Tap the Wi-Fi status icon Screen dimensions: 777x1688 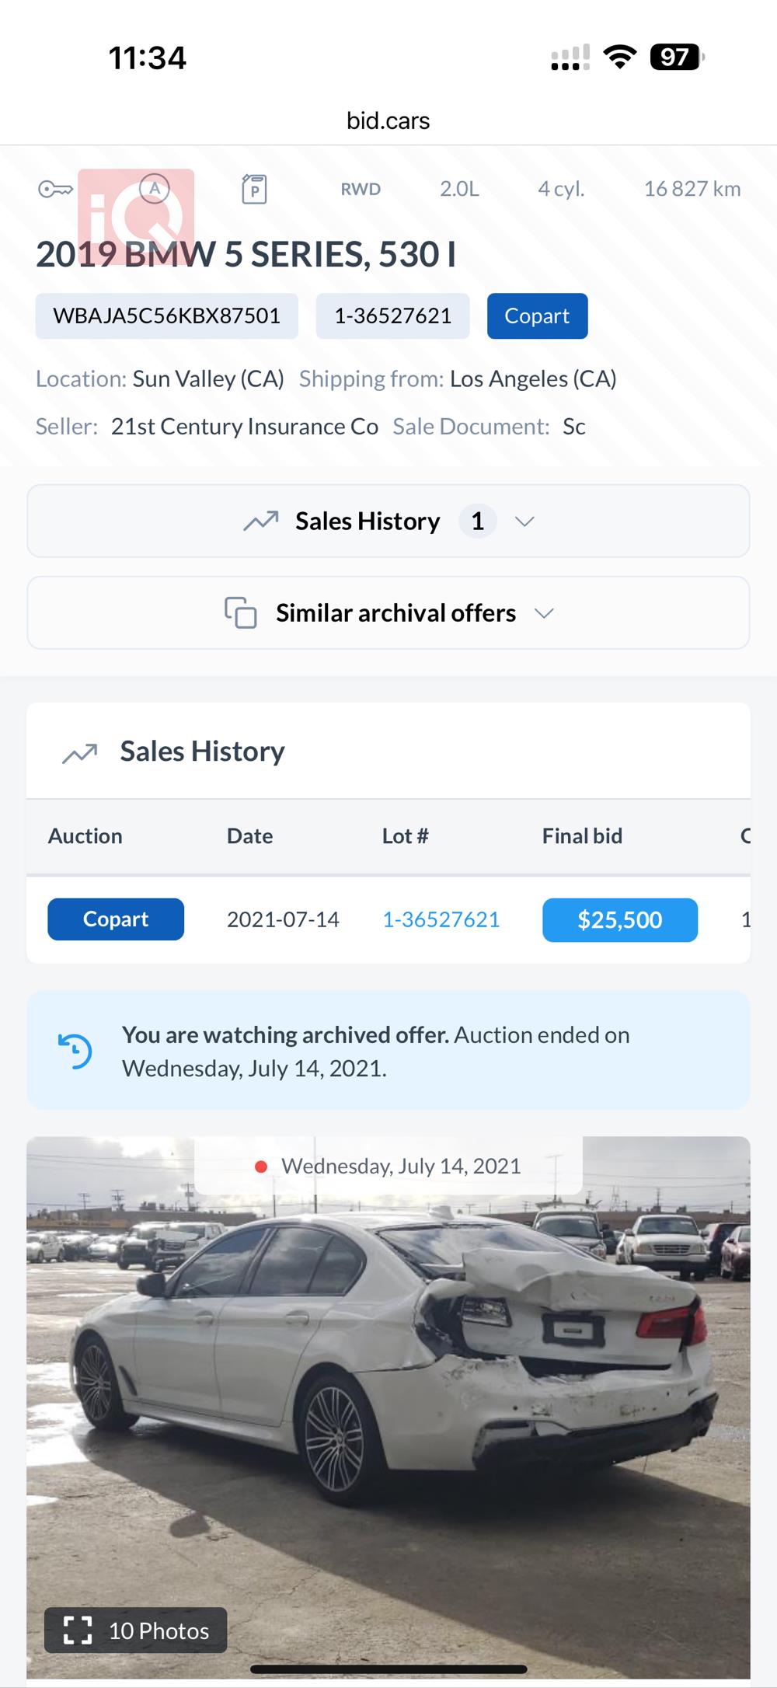(620, 57)
